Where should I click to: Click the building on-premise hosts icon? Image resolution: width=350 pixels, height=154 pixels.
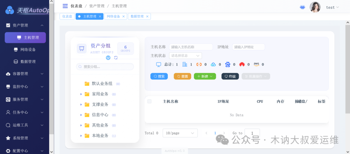(x=185, y=64)
